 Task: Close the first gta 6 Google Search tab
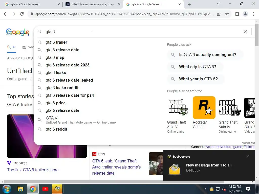coord(59,5)
